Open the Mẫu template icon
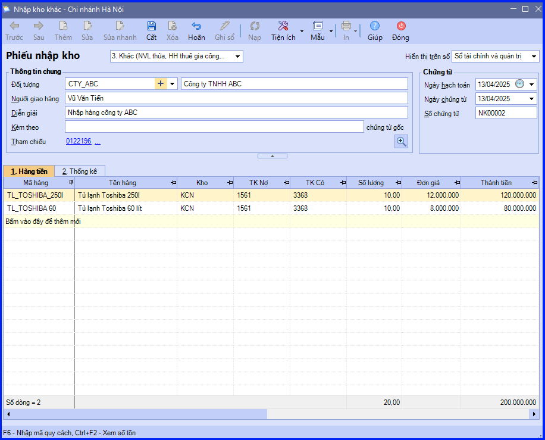 click(318, 26)
